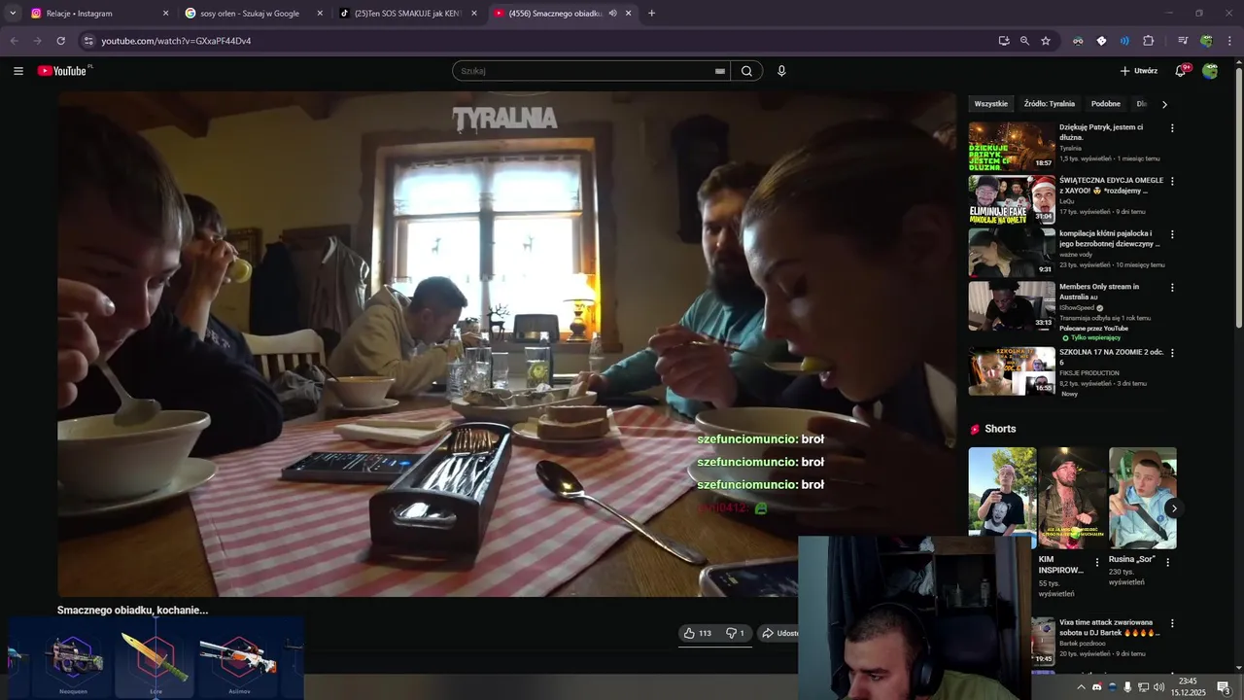
Task: Show next filter chips in sidebar
Action: tap(1164, 104)
